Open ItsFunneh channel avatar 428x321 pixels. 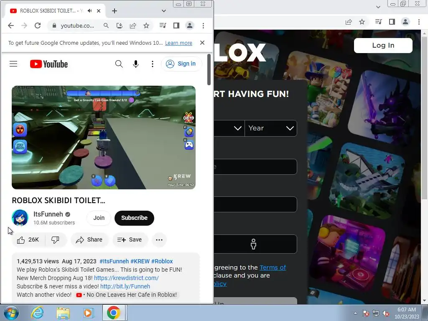click(20, 218)
